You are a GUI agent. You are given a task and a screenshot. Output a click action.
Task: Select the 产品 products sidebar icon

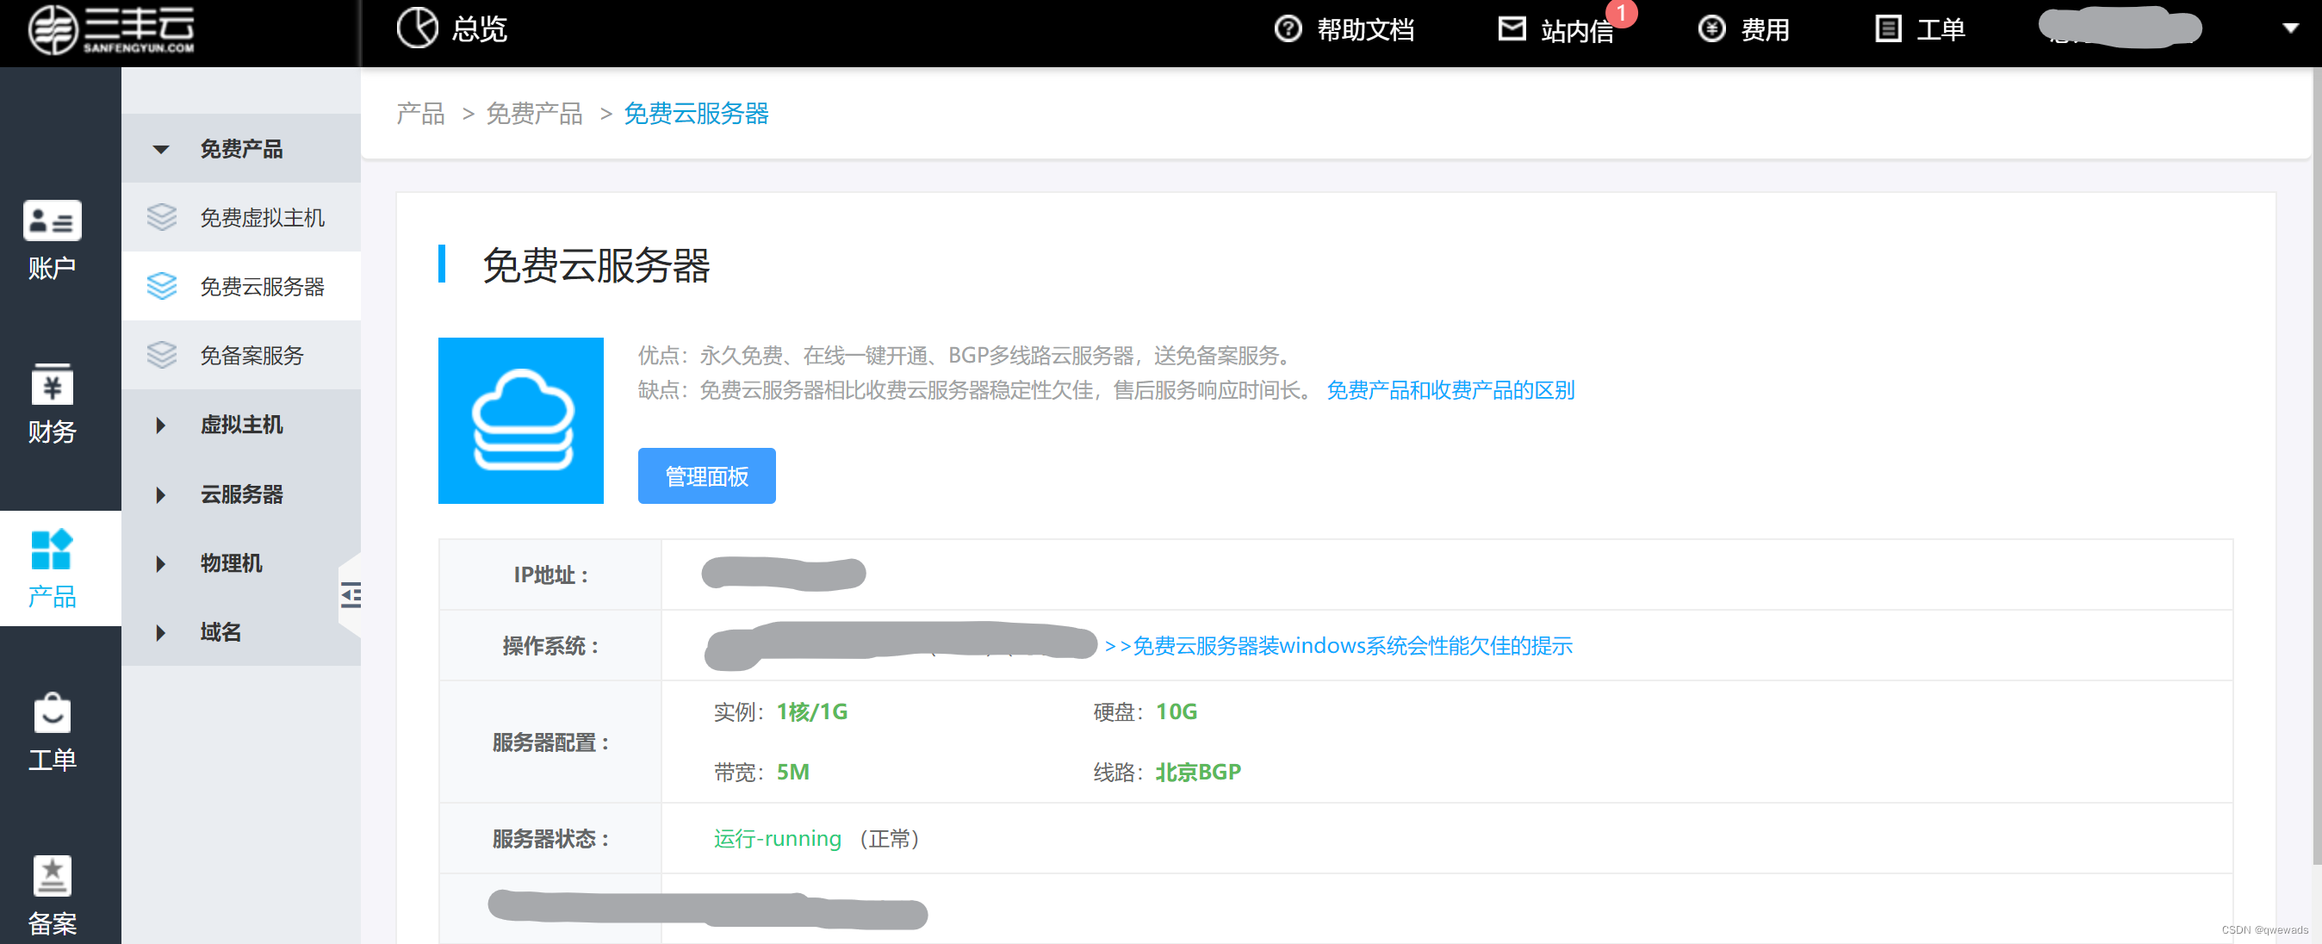pyautogui.click(x=53, y=550)
